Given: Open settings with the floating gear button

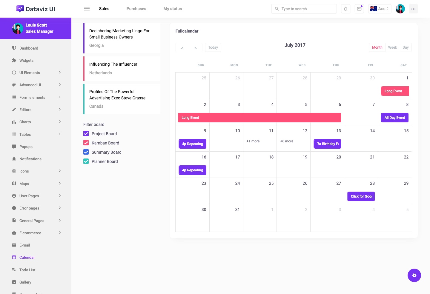Looking at the screenshot, I should (x=414, y=275).
